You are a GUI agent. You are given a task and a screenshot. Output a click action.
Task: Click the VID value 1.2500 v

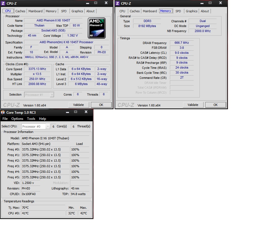(x=31, y=183)
